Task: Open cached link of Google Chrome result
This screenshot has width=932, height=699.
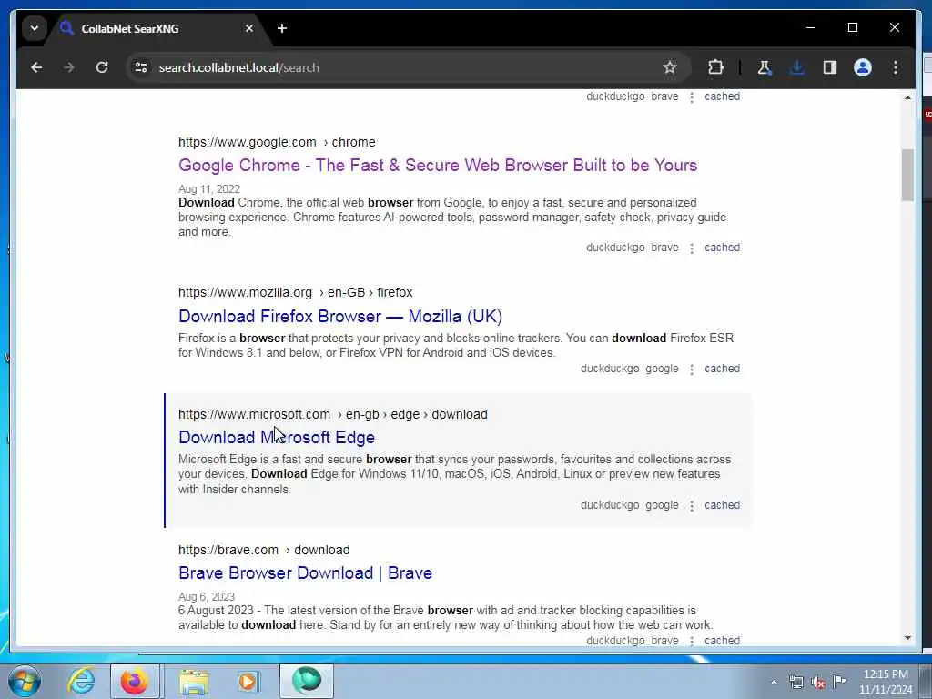Action: [x=722, y=248]
